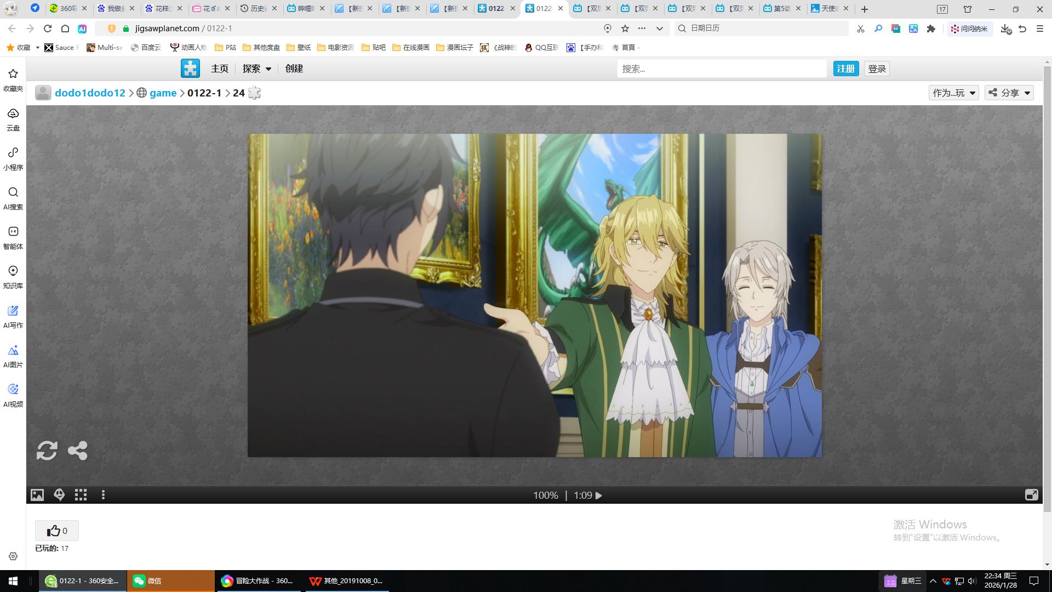Image resolution: width=1052 pixels, height=592 pixels.
Task: Click the Jigsaw Planet puzzle logo
Action: point(190,69)
